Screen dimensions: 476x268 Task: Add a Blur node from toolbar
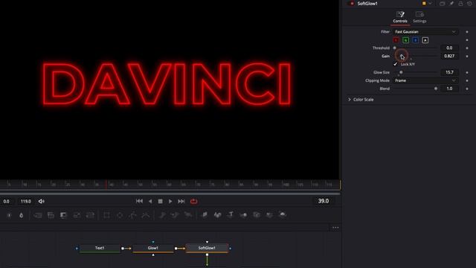click(x=22, y=215)
